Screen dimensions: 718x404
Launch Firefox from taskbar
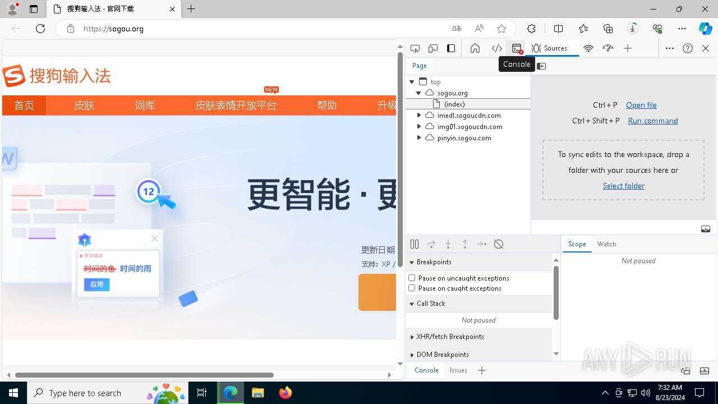coord(286,393)
